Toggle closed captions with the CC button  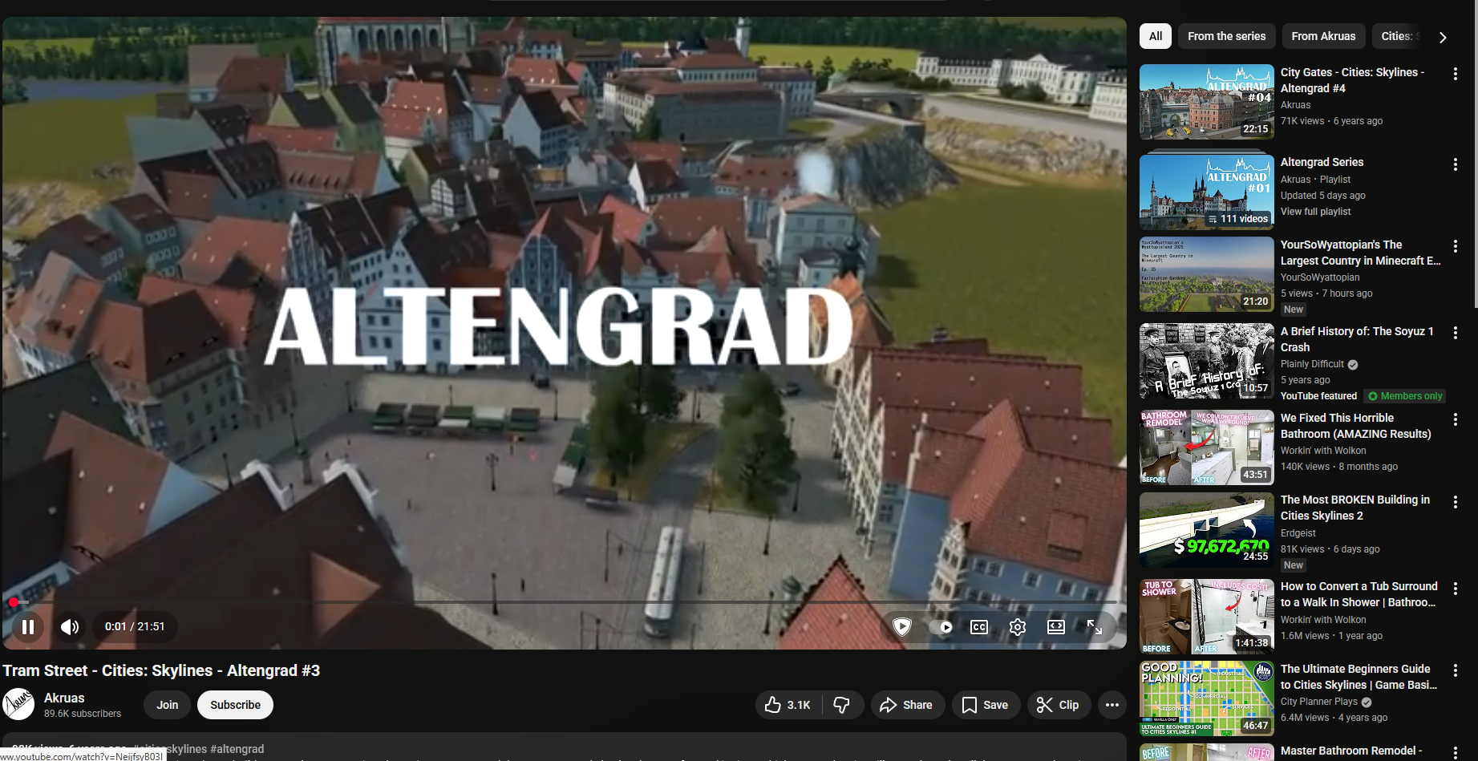coord(979,627)
